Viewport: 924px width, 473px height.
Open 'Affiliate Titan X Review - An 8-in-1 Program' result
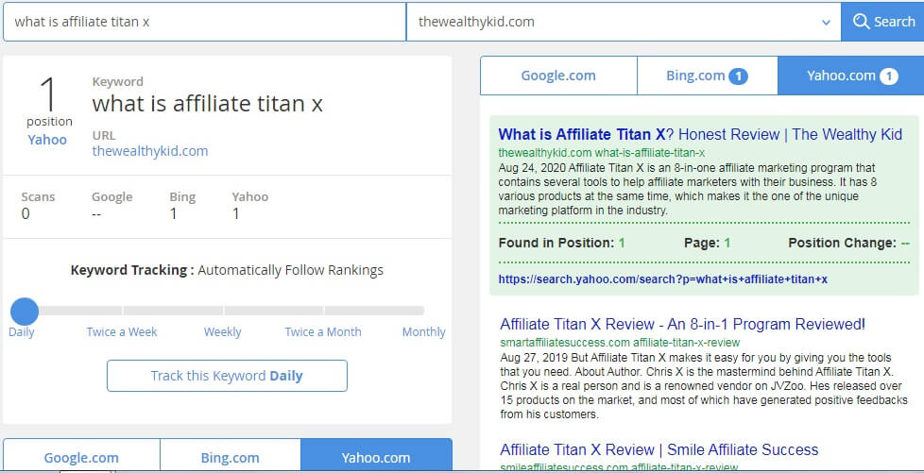(x=682, y=324)
